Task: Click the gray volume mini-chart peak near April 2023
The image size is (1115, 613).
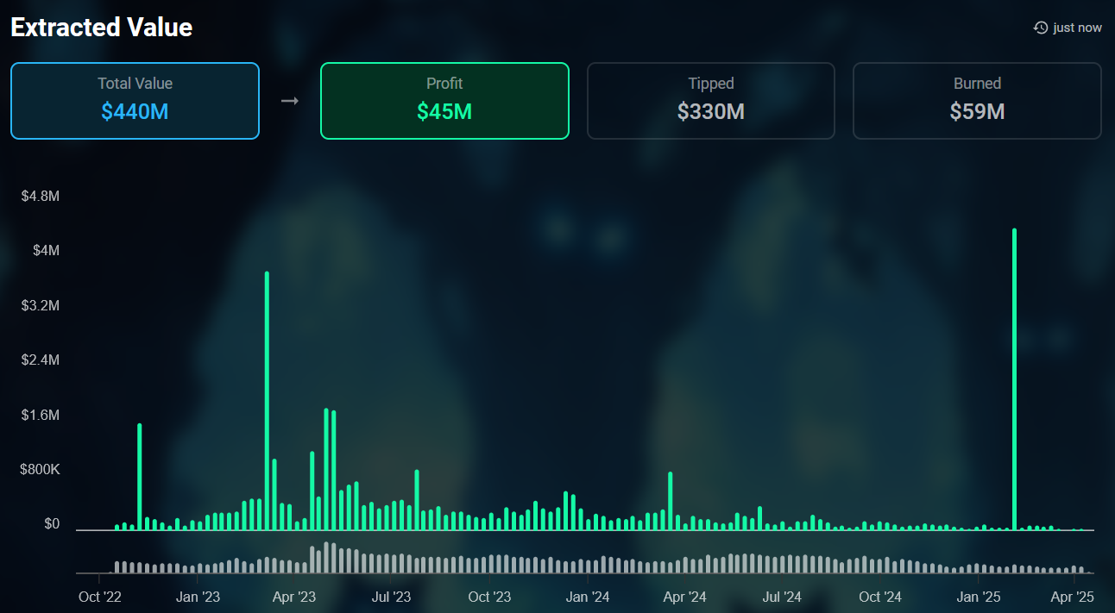Action: click(327, 558)
